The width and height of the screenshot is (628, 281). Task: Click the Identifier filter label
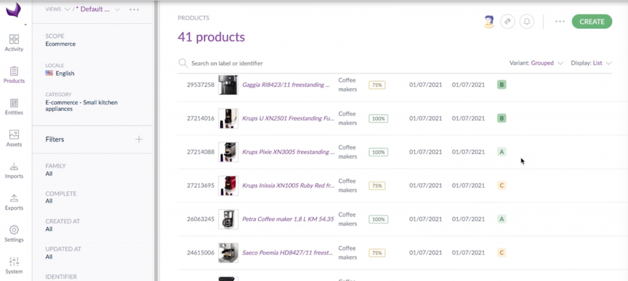point(61,277)
